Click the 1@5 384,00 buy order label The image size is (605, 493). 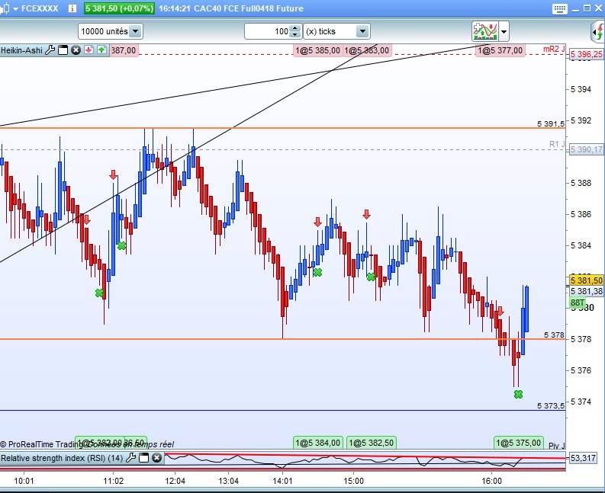coord(318,443)
